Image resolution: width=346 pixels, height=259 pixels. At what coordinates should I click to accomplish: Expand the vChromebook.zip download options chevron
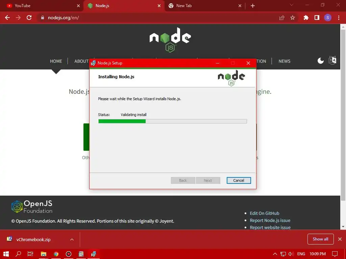coord(72,239)
